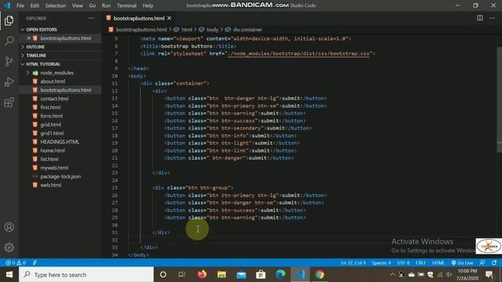
Task: Select the bootstrapbuttons.html editor tab
Action: tap(139, 18)
